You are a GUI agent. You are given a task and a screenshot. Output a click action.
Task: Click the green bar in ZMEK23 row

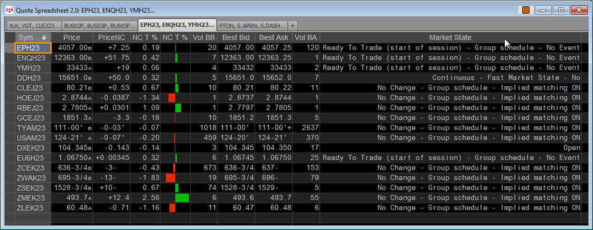tap(182, 198)
